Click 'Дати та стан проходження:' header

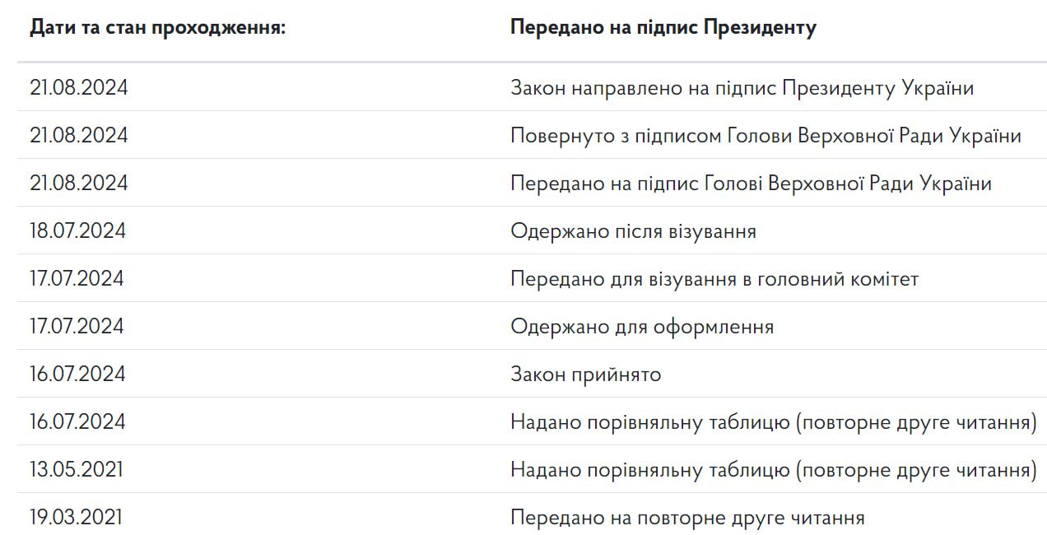157,27
